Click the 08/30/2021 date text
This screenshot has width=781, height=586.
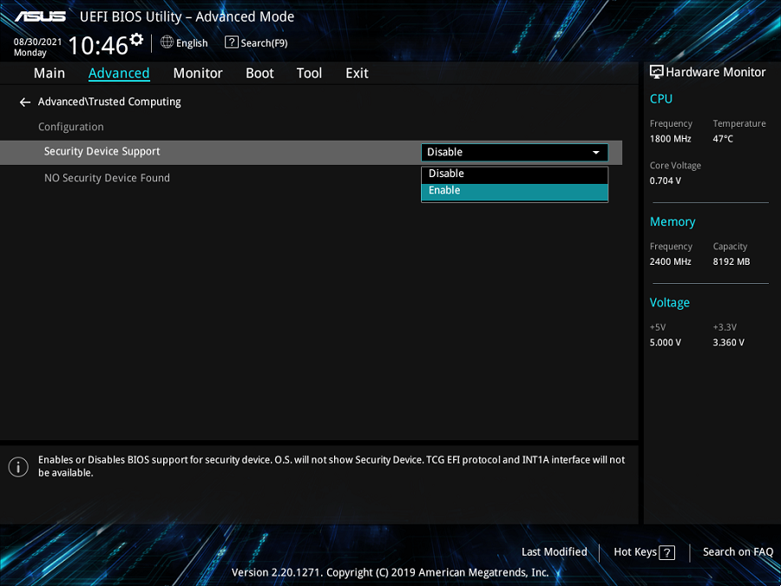coord(38,42)
